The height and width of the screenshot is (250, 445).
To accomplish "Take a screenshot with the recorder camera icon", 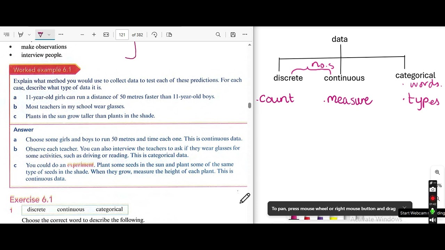I will coord(432,189).
